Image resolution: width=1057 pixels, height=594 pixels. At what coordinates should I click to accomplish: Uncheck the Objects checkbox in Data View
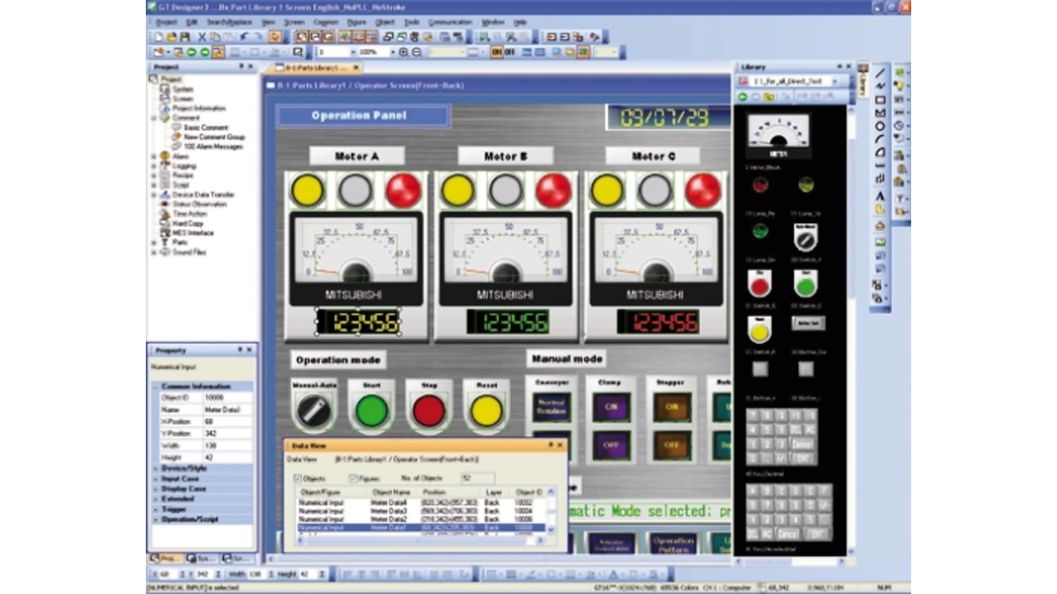point(296,478)
